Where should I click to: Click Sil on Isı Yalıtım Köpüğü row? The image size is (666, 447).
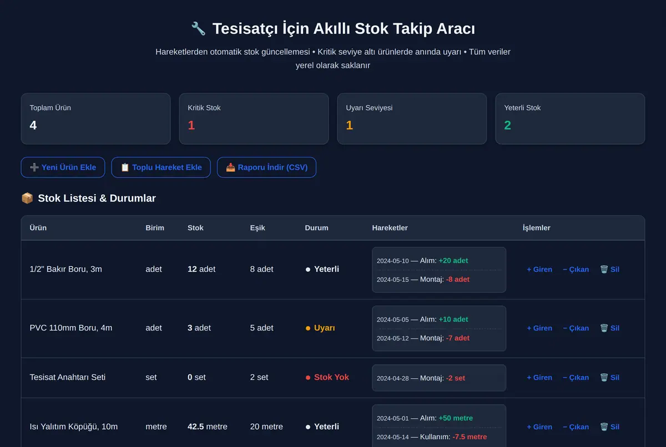pyautogui.click(x=609, y=427)
